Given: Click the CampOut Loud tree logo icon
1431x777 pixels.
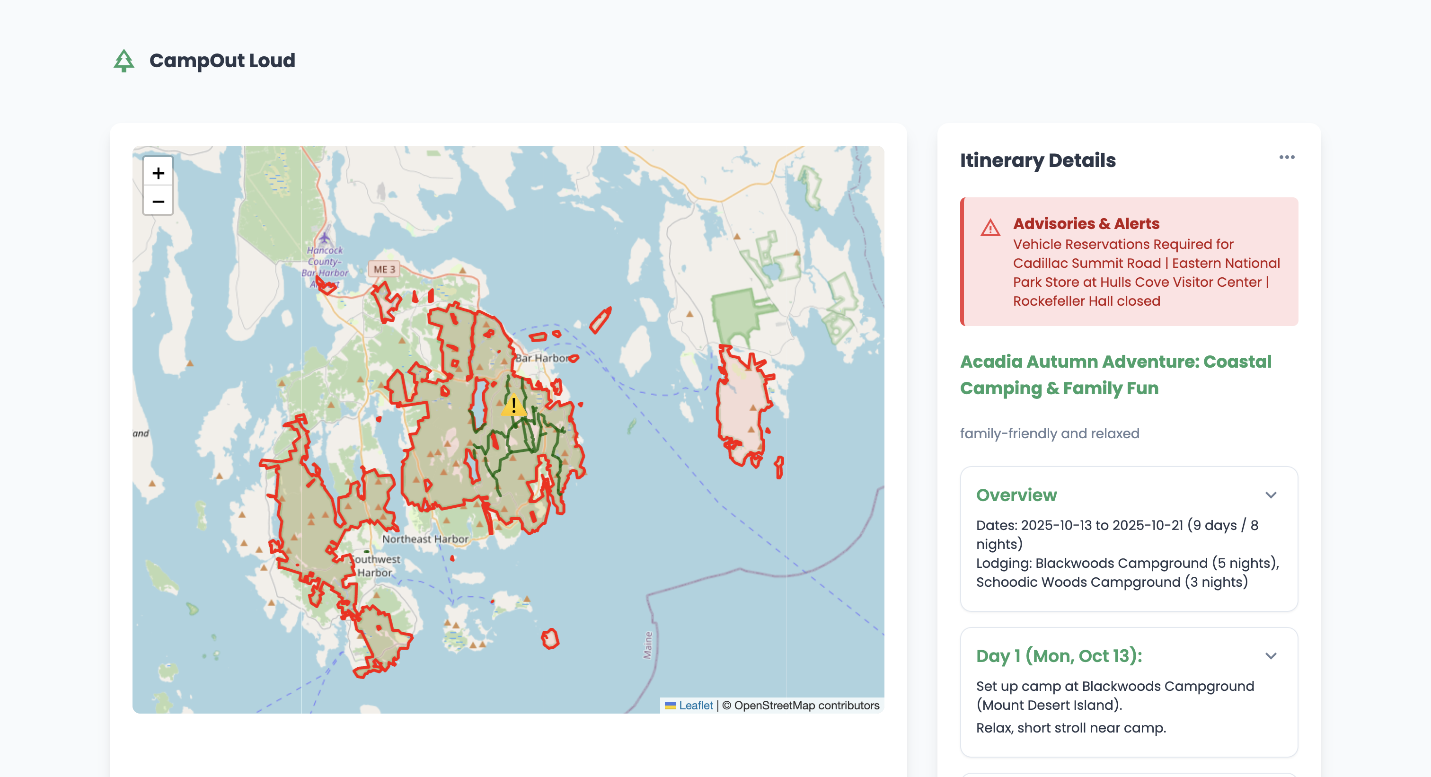Looking at the screenshot, I should point(124,61).
